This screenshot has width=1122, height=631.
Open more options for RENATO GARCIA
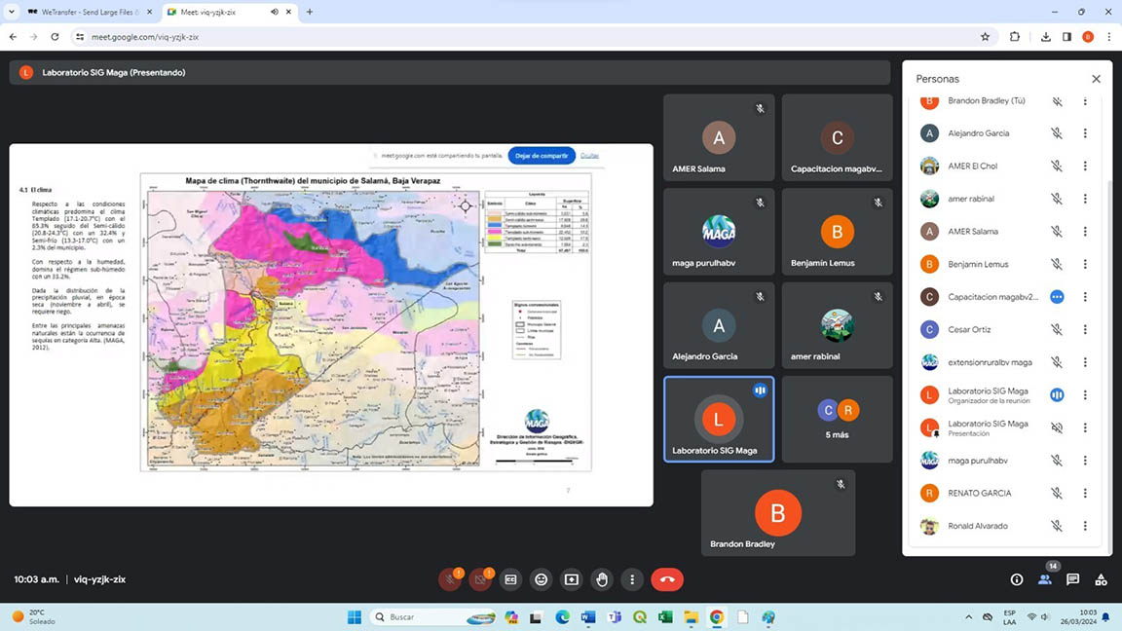1085,494
